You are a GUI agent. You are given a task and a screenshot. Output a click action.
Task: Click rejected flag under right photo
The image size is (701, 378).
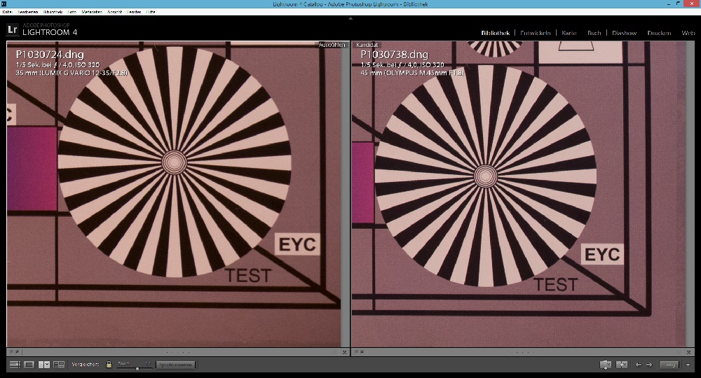[362, 352]
